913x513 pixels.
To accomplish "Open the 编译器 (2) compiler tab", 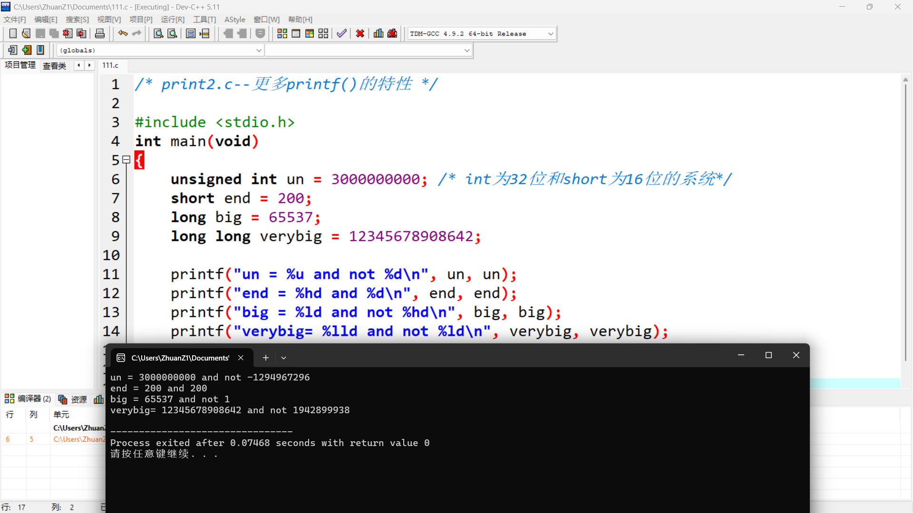I will [29, 399].
